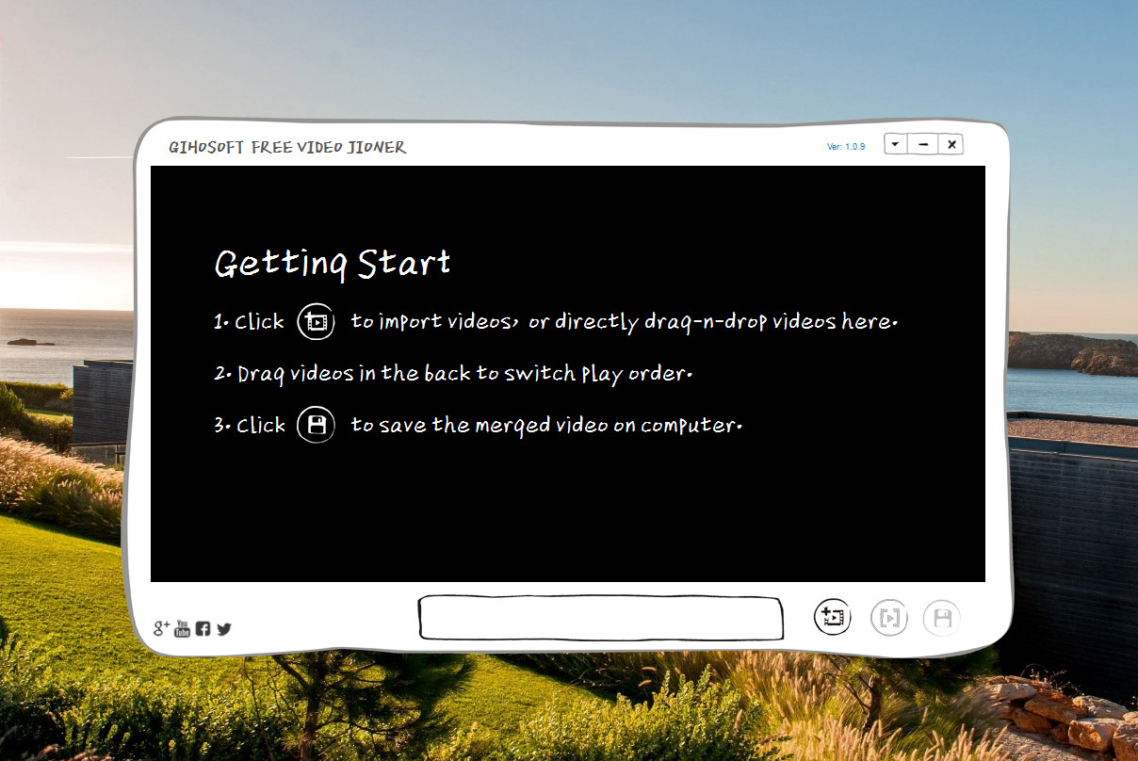Open the Twitter profile link
The width and height of the screenshot is (1138, 761).
pyautogui.click(x=223, y=628)
